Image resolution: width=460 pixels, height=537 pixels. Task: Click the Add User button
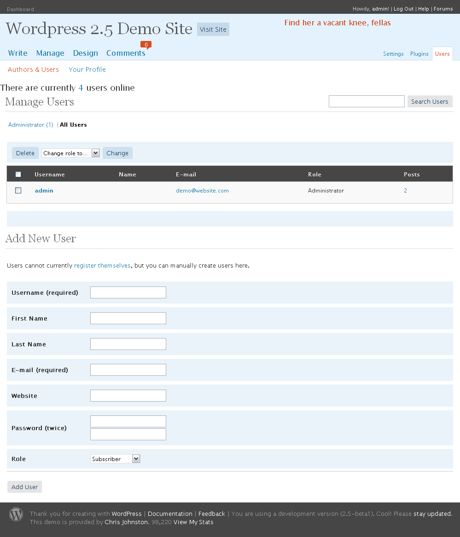click(x=25, y=487)
